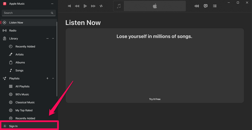Click the Listen Now play-circle icon
Viewport: 252px width, 130px height.
click(4, 22)
